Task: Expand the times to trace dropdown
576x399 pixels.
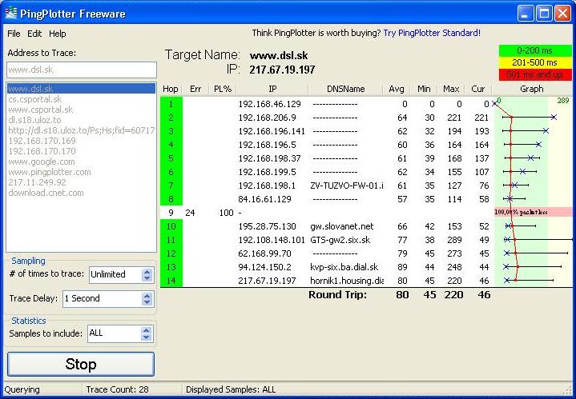Action: point(147,274)
